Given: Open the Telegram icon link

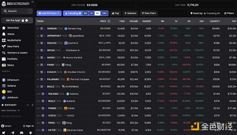Looking at the screenshot, I should pyautogui.click(x=13, y=133).
